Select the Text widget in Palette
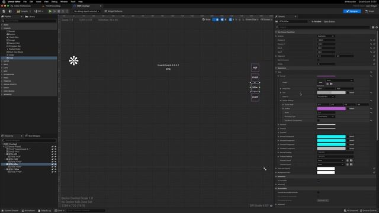This screenshot has height=213, width=379. [29, 58]
